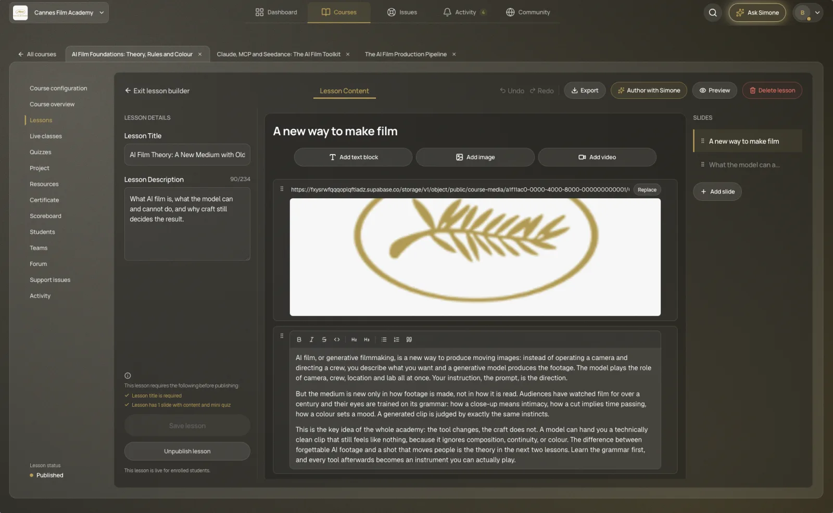Open the user avatar B

[802, 12]
